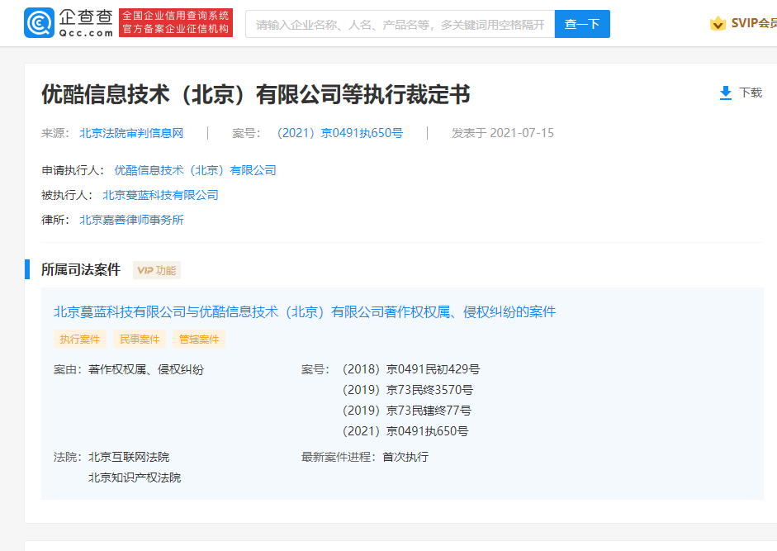Click the 所属司法案件 section heading
Image resolution: width=777 pixels, height=551 pixels.
pos(81,269)
